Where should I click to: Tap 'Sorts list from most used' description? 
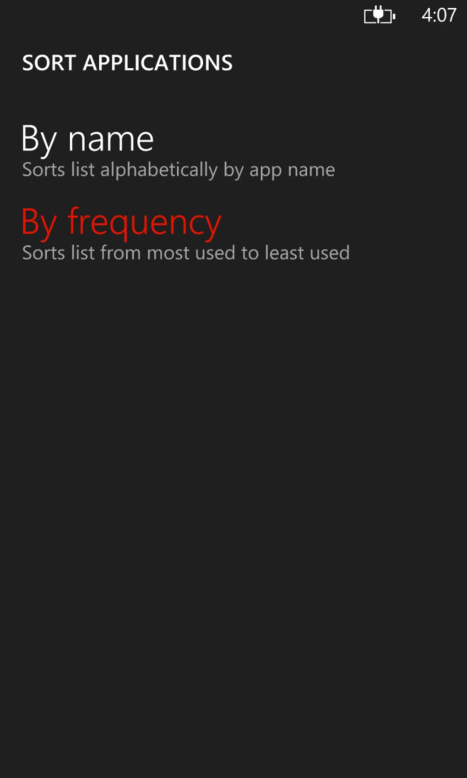[x=186, y=253]
